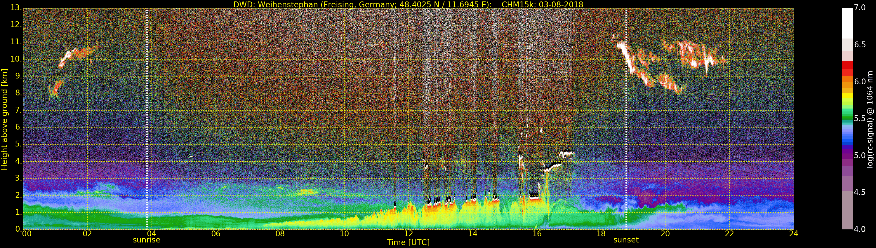The width and height of the screenshot is (876, 248).
Task: Click the height axis tick label '6.'
Action: tap(18, 127)
